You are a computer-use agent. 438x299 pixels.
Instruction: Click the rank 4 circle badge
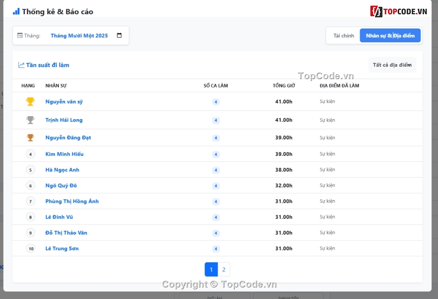(x=30, y=154)
